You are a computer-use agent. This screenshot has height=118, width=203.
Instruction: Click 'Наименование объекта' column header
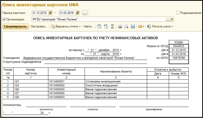point(116,71)
